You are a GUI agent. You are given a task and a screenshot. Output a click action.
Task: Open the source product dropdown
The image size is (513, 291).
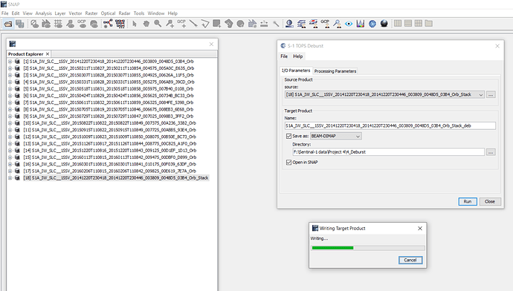481,95
